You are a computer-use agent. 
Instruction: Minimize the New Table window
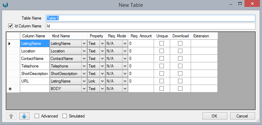[x=231, y=4]
